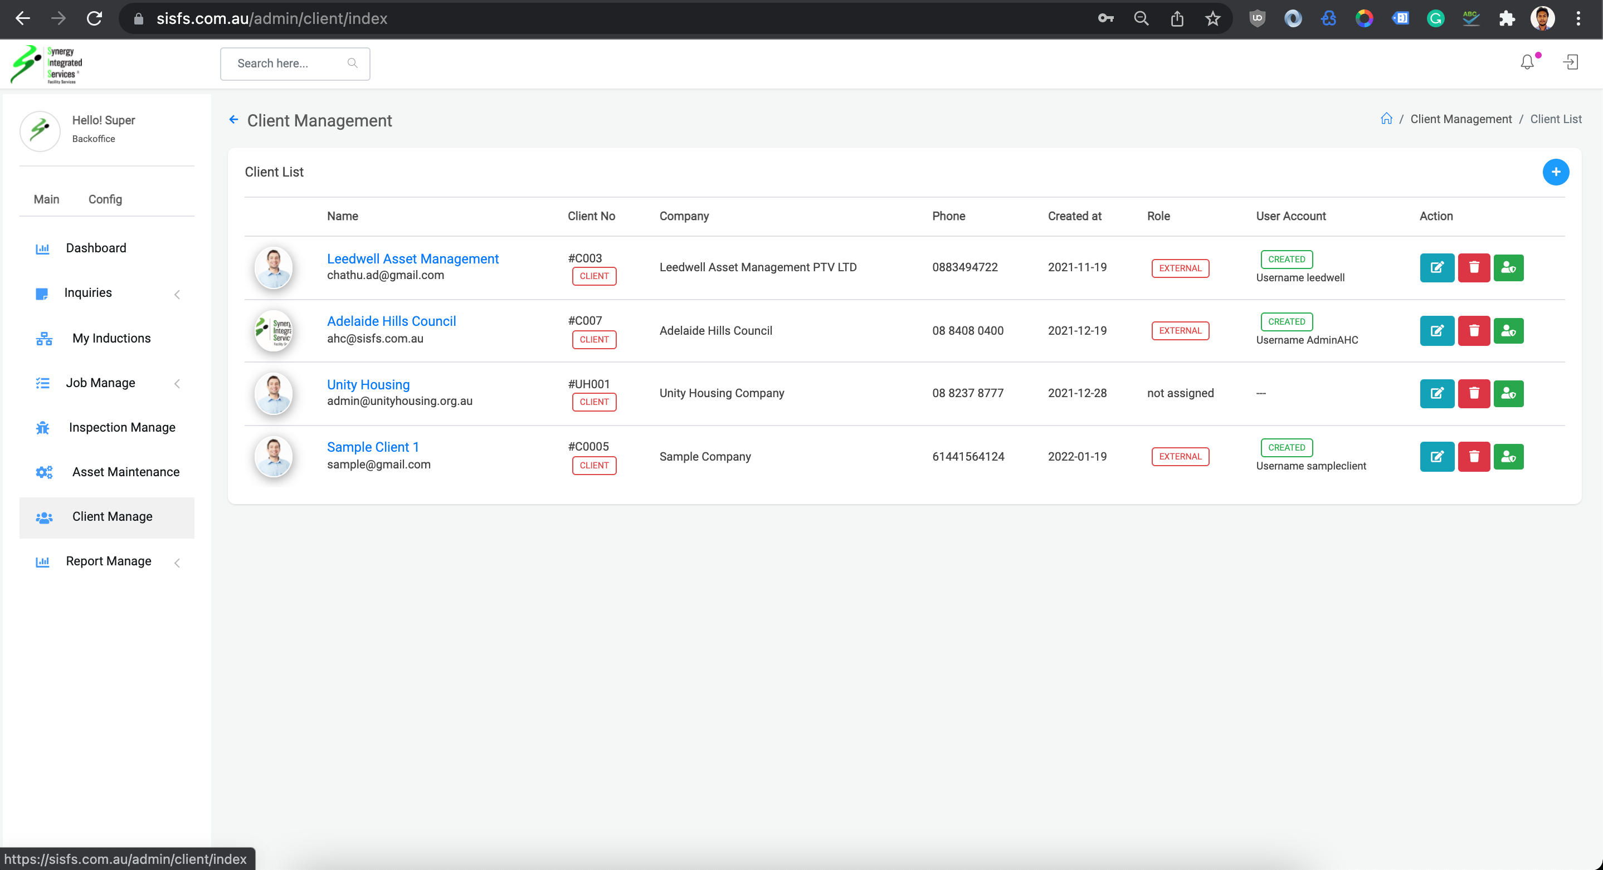Open Sample Client 1 name link

coord(373,447)
